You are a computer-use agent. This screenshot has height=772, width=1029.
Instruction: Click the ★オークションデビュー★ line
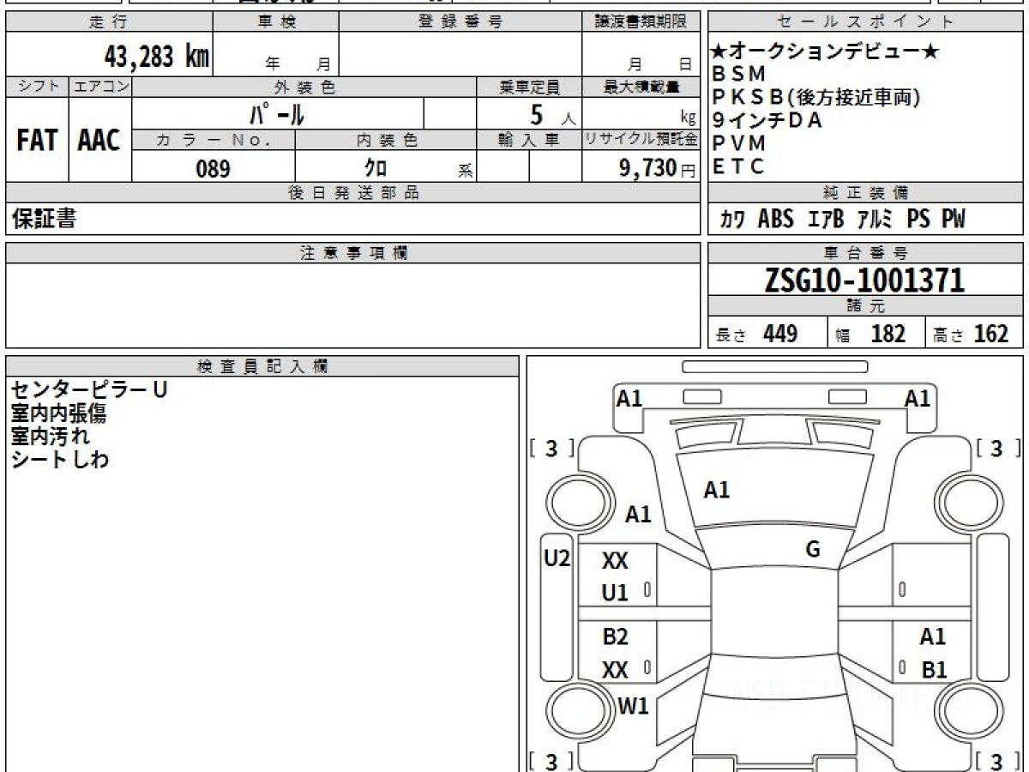coord(826,52)
